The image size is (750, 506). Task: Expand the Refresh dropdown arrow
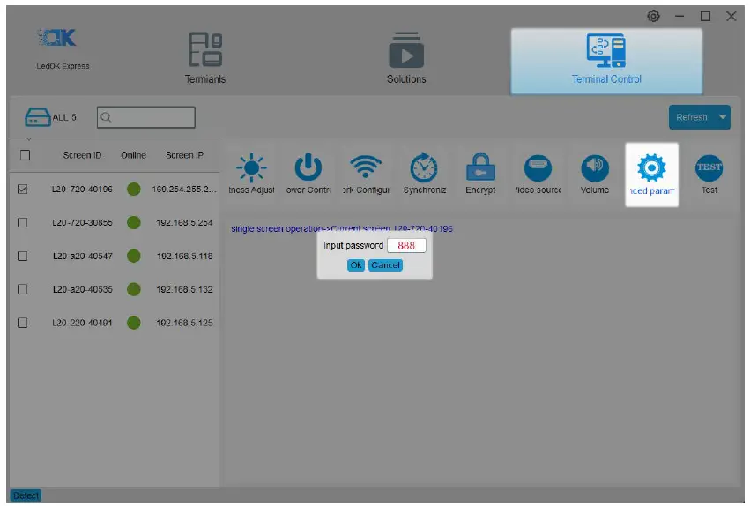point(723,117)
